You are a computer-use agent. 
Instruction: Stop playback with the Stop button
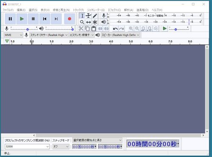pos(33,19)
